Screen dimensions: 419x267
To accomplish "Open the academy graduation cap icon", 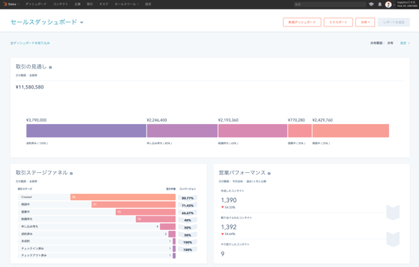I will tap(372, 4).
